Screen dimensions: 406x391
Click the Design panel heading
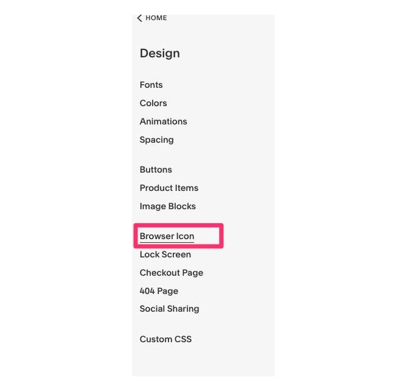point(160,53)
